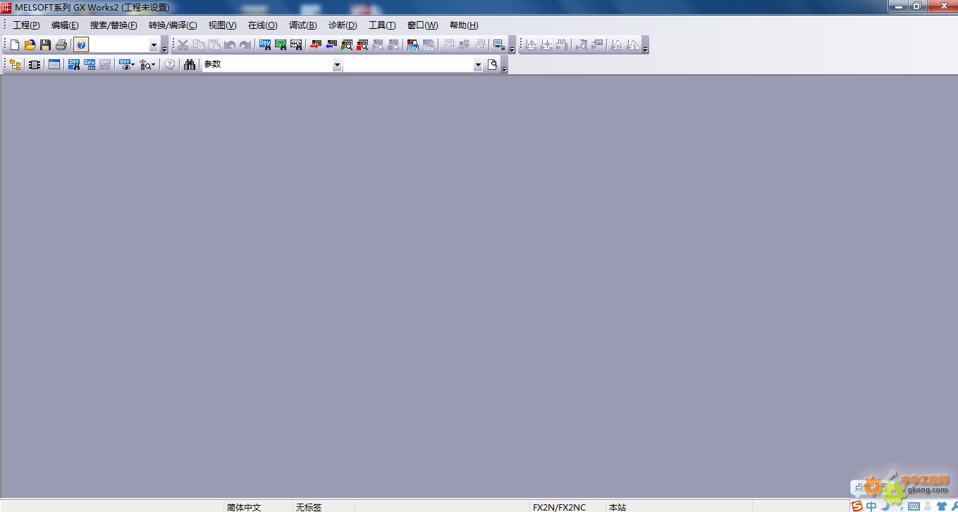958x512 pixels.
Task: Open the 搜索/替换(F) menu
Action: (113, 25)
